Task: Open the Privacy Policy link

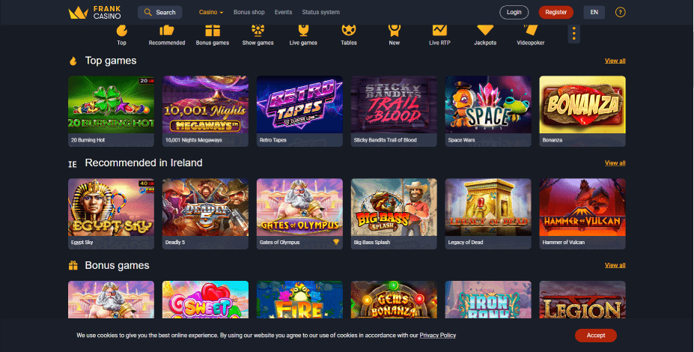Action: pyautogui.click(x=438, y=336)
